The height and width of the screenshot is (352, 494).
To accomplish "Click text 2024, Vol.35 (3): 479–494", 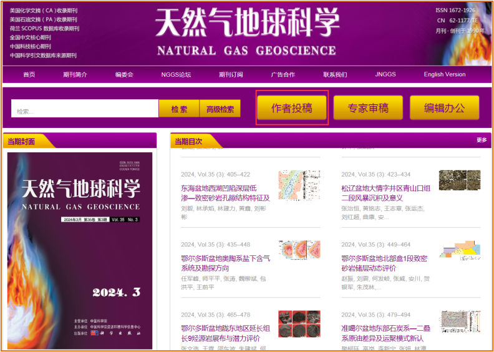I will click(377, 315).
